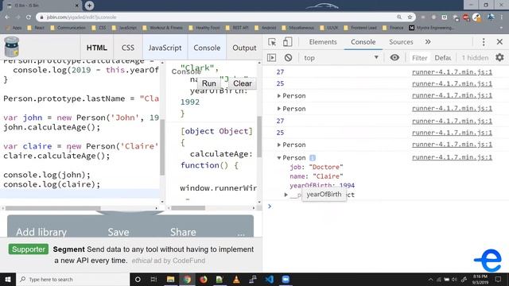Click the JavaScript editor vertical scrollbar
Image resolution: width=509 pixels, height=286 pixels.
point(162,147)
